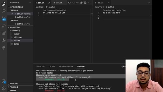Open the Extensions view

tap(4, 33)
